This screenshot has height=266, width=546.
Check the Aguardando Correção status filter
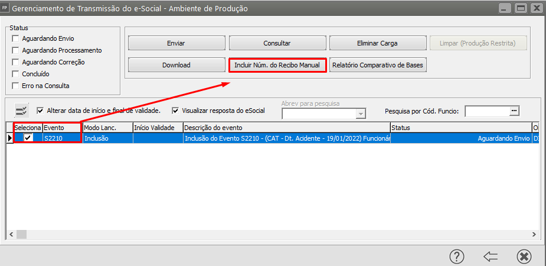(15, 63)
